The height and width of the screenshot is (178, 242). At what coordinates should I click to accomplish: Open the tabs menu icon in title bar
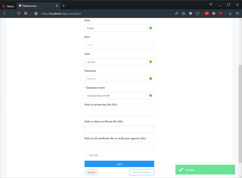coord(211,5)
